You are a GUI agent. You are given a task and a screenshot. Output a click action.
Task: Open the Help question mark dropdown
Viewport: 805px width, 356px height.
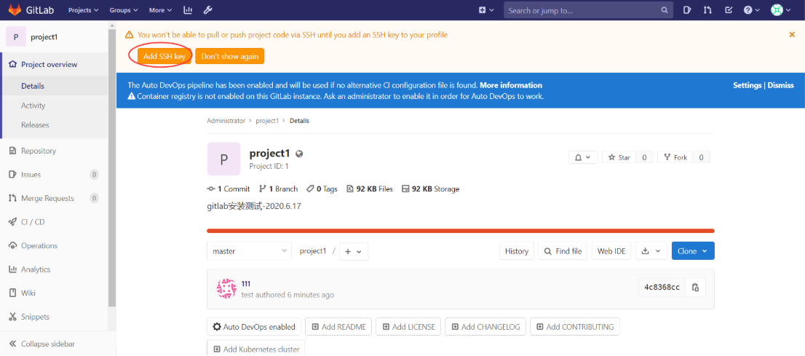tap(751, 9)
